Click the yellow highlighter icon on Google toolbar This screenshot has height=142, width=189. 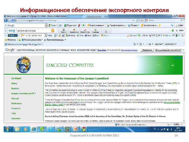pyautogui.click(x=160, y=25)
